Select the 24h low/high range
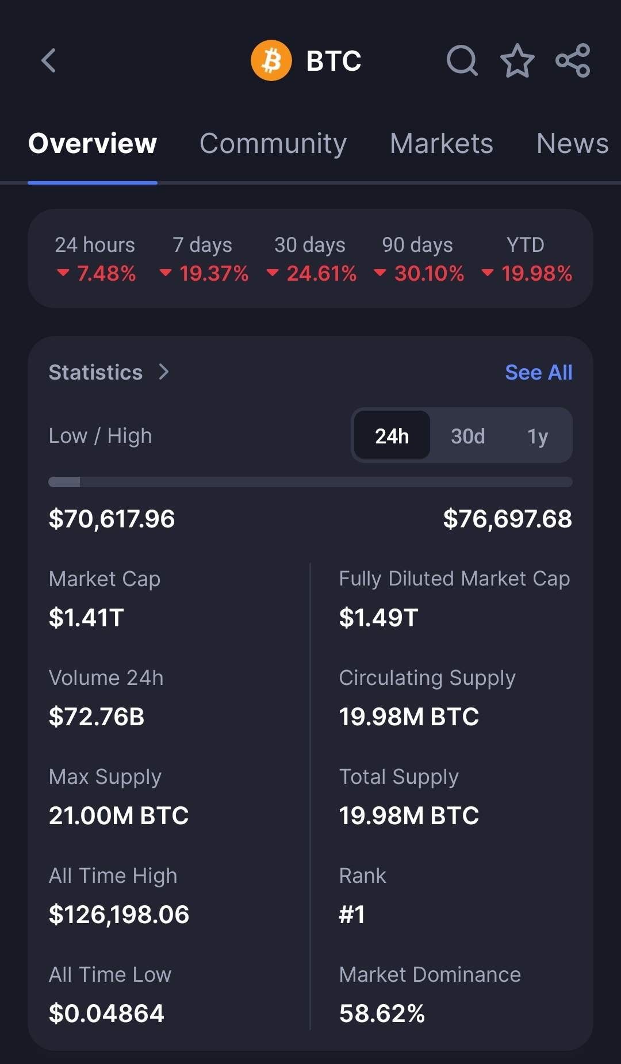The image size is (621, 1064). (x=392, y=436)
